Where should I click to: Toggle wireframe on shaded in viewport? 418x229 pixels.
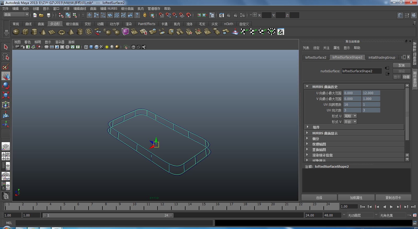[96, 47]
